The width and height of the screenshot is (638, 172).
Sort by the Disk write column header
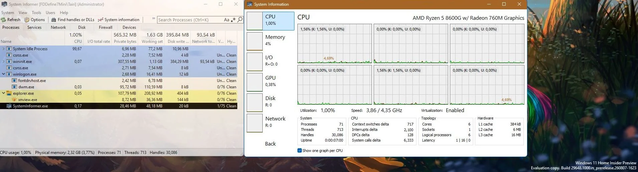pos(178,41)
